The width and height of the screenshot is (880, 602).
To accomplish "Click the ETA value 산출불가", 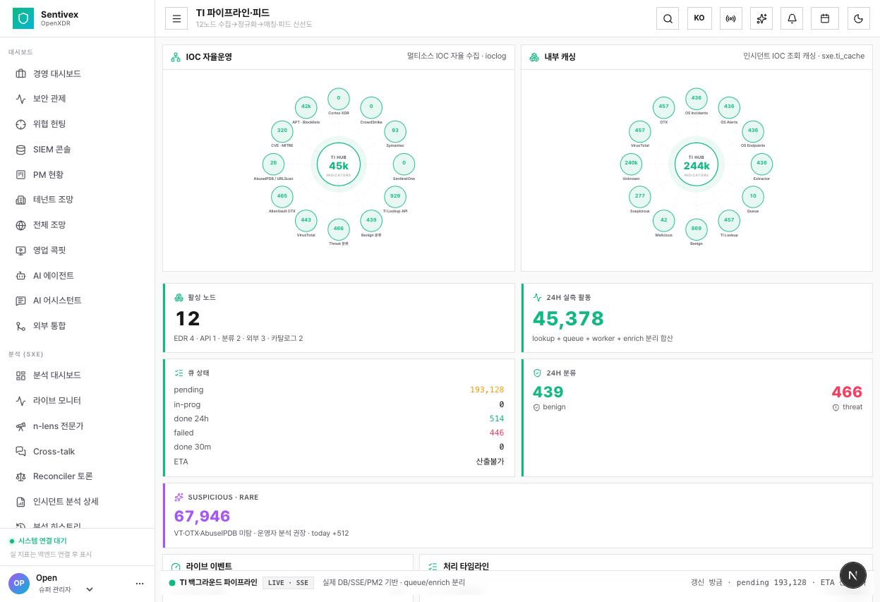I will coord(490,462).
